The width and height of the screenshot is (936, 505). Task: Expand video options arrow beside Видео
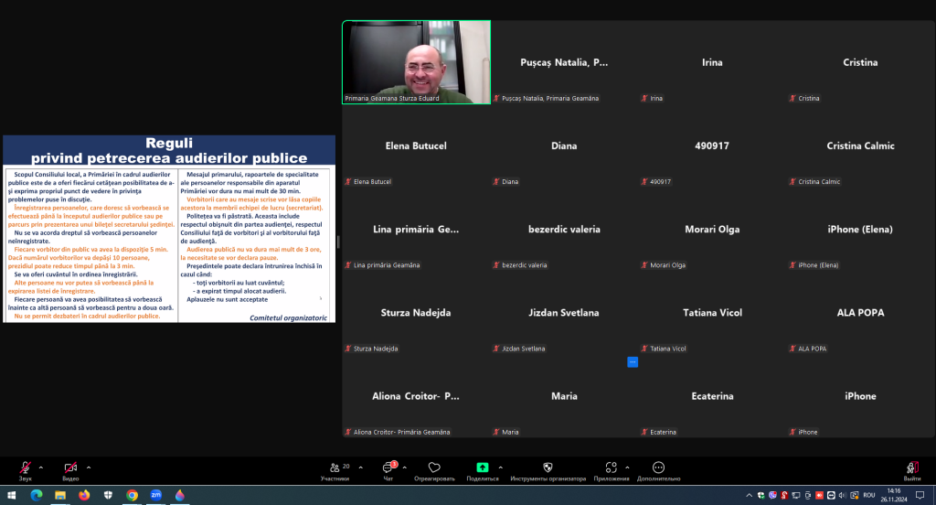(x=89, y=467)
